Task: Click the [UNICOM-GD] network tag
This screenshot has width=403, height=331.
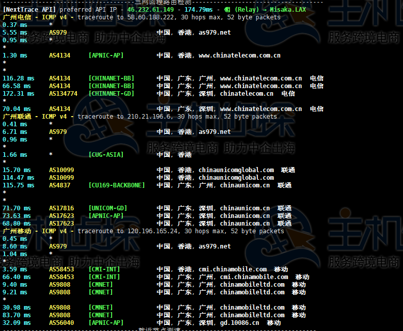Action: tap(108, 208)
